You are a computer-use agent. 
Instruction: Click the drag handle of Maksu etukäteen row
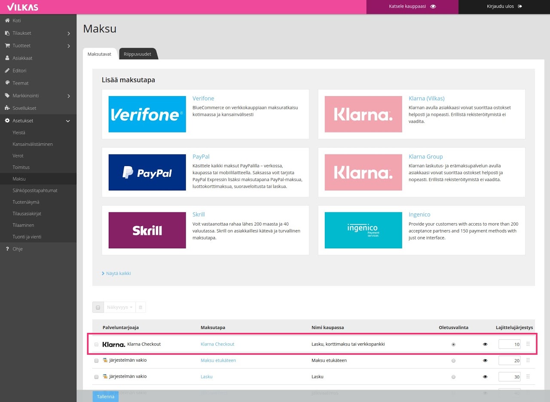coord(528,360)
